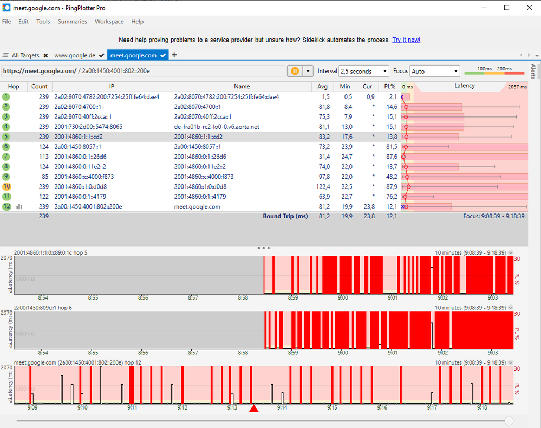Open the Workspace menu

109,22
